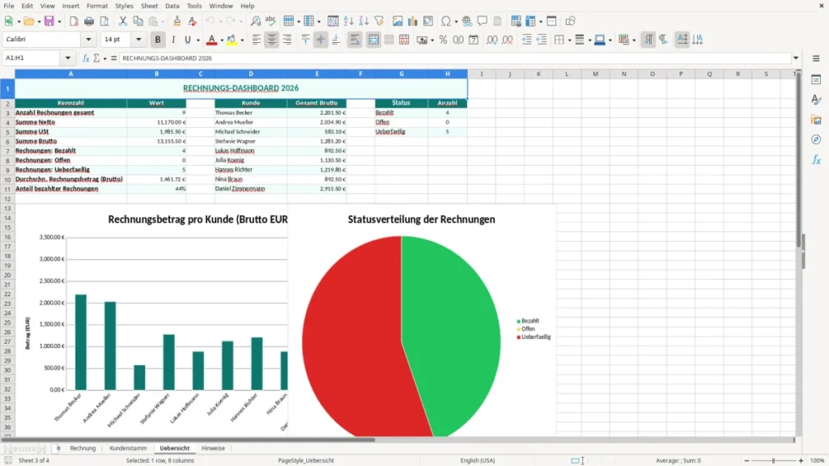Screen dimensions: 829x466
Task: Click the Insert image icon
Action: tap(397, 21)
